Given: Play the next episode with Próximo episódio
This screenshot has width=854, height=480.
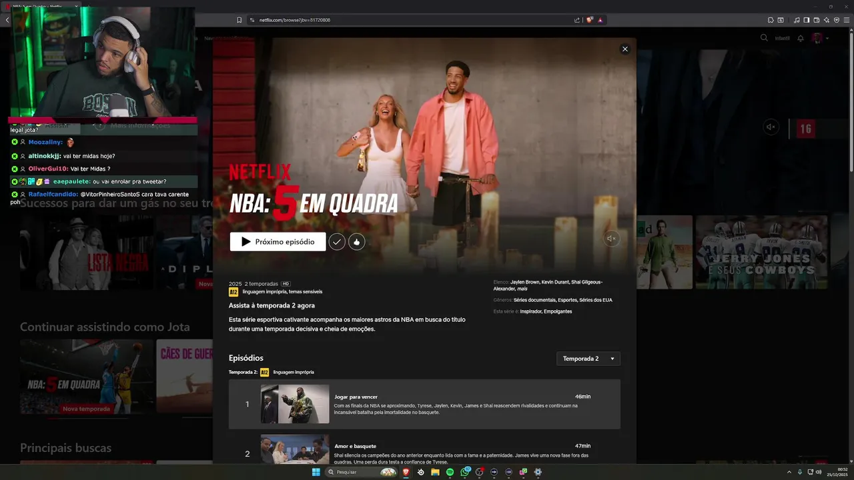Looking at the screenshot, I should click(278, 242).
